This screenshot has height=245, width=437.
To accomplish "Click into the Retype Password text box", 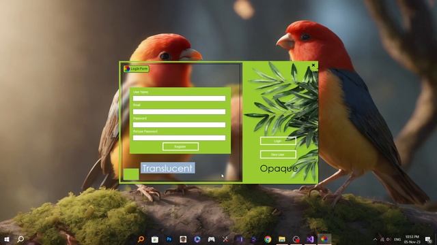I will click(179, 137).
